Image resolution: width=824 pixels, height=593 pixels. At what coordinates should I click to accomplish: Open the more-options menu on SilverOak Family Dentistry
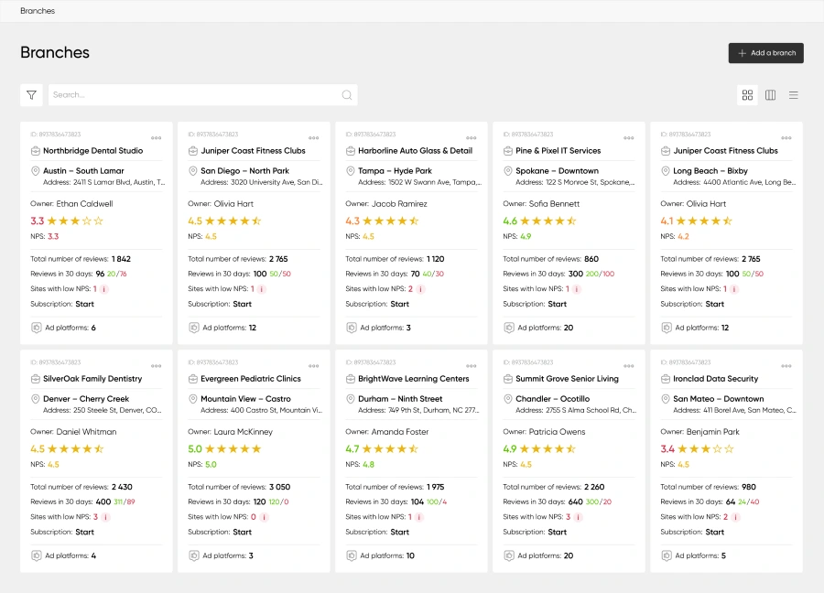pyautogui.click(x=157, y=365)
